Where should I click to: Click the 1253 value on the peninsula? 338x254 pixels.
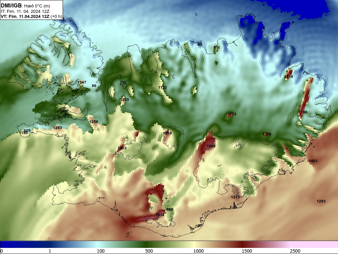point(57,128)
